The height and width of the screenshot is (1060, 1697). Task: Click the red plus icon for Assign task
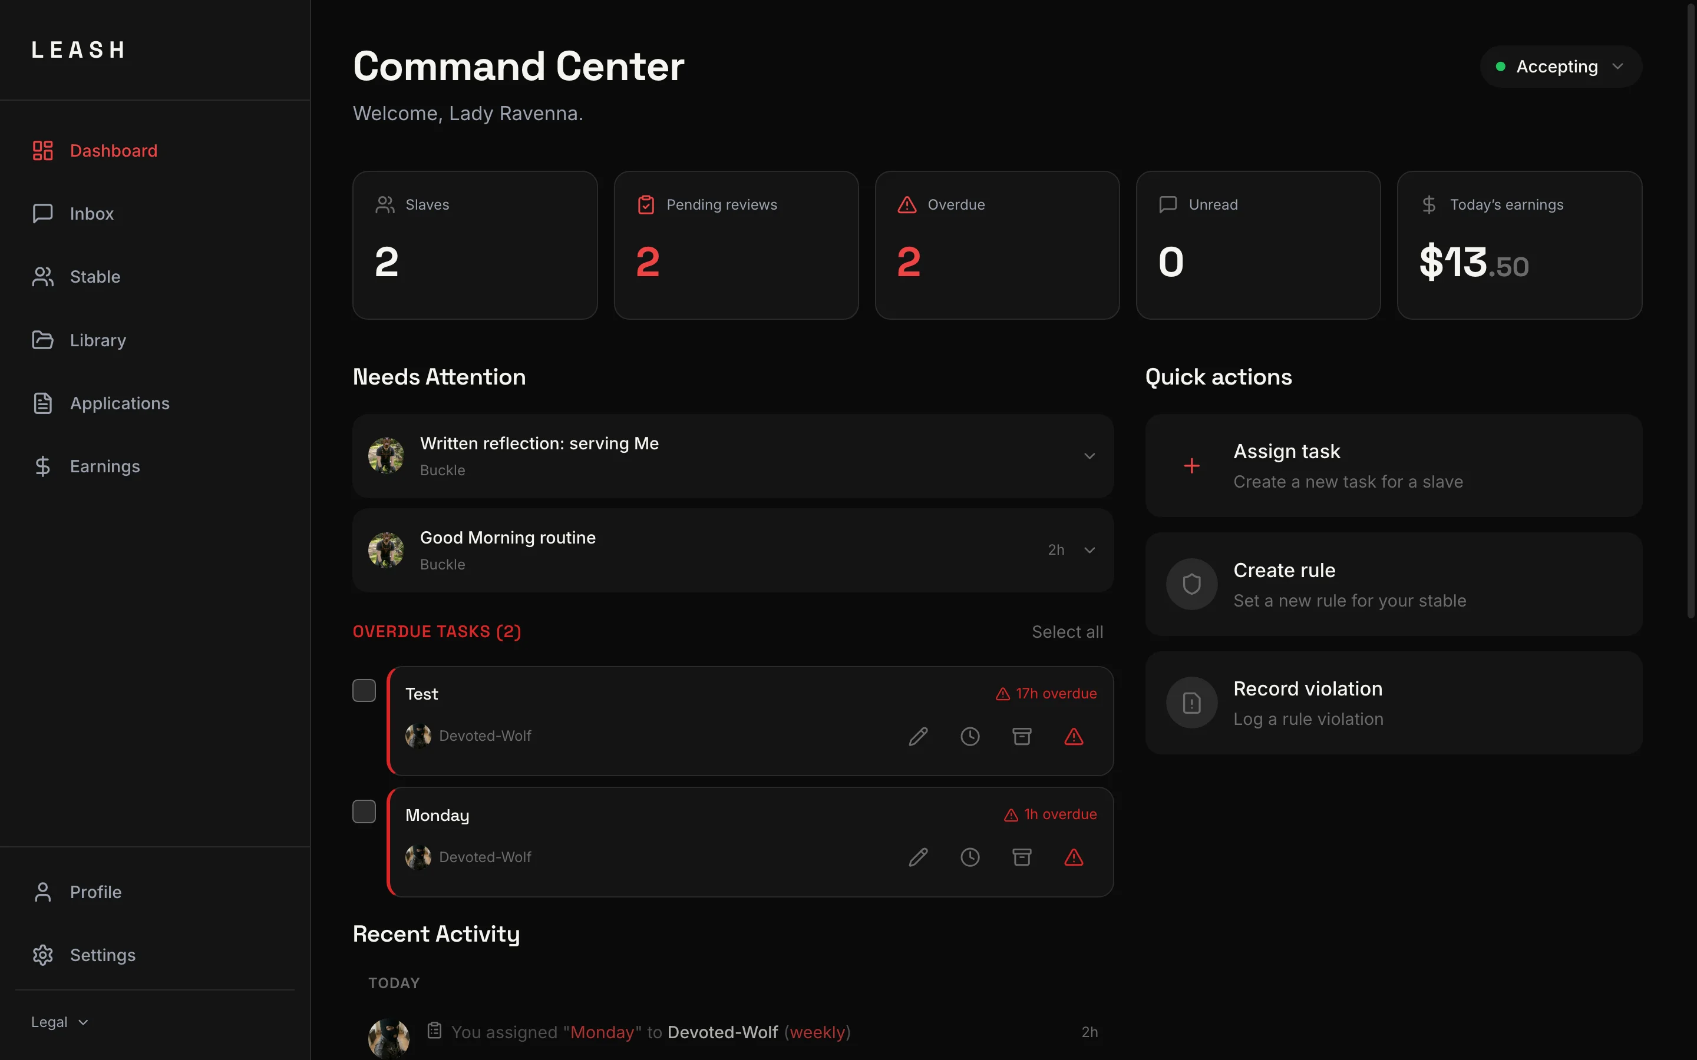click(1191, 465)
